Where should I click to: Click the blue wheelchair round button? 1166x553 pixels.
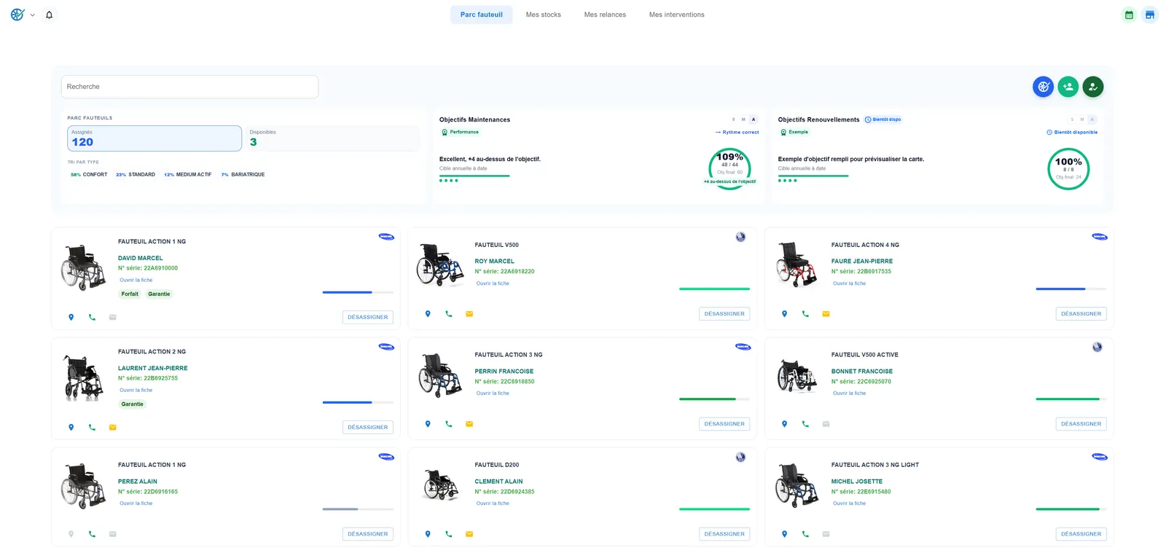[x=1044, y=87]
